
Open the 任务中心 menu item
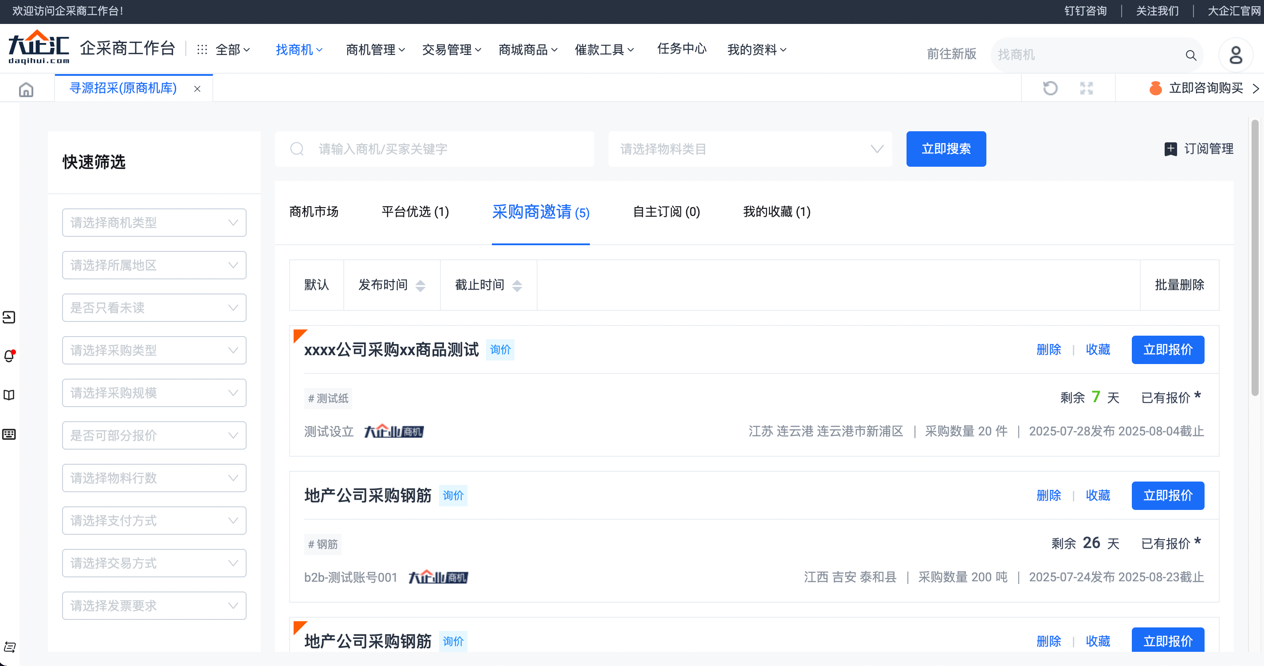click(x=682, y=49)
